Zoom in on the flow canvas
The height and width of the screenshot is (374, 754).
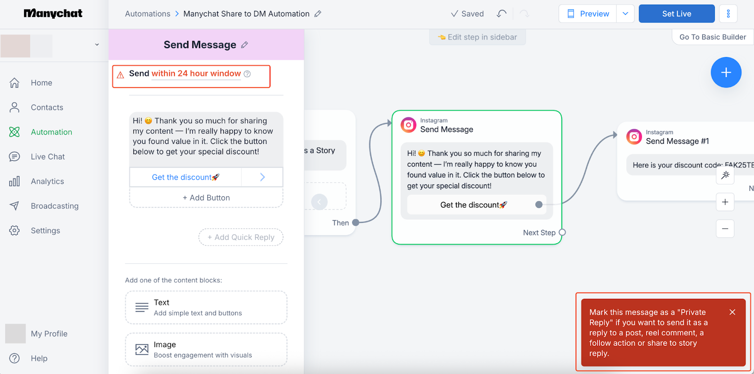(x=725, y=202)
